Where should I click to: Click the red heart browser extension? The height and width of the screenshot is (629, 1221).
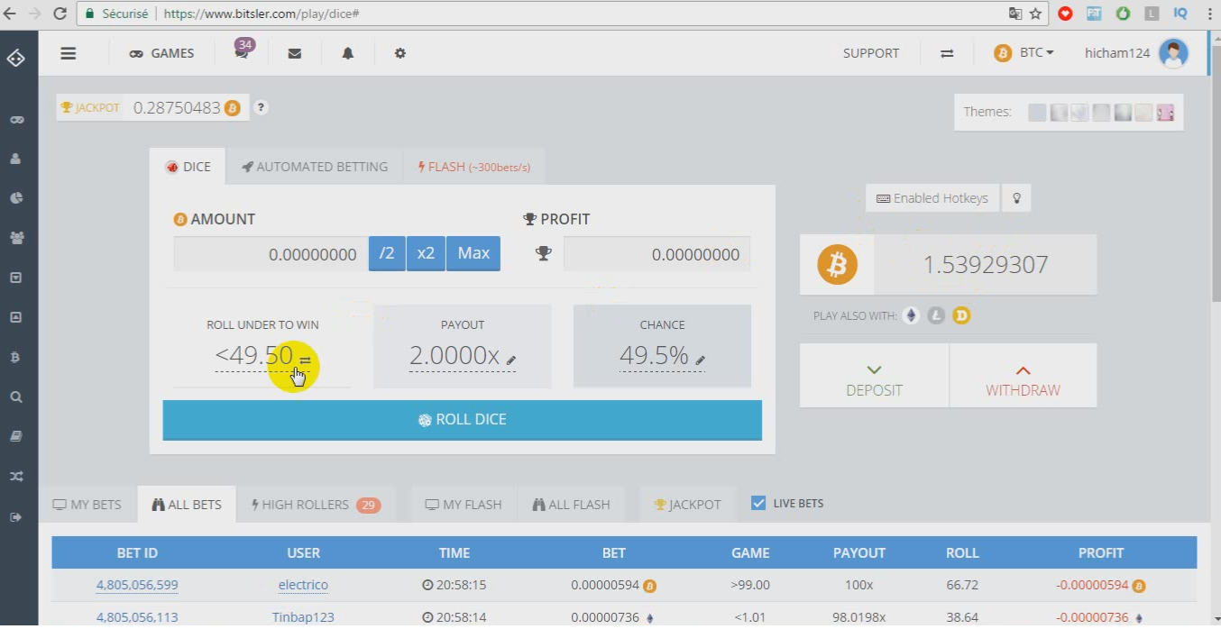(1065, 14)
